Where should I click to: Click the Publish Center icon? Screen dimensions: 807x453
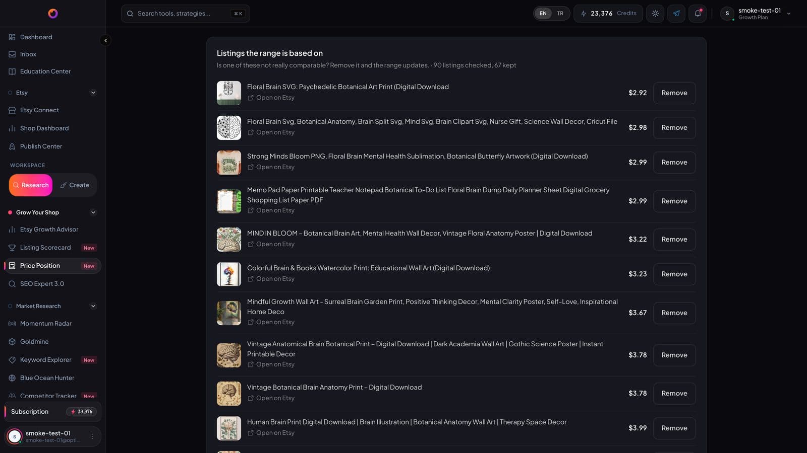click(x=12, y=146)
